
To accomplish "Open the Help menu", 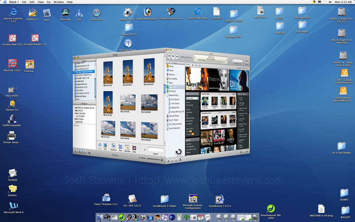I will (70, 2).
